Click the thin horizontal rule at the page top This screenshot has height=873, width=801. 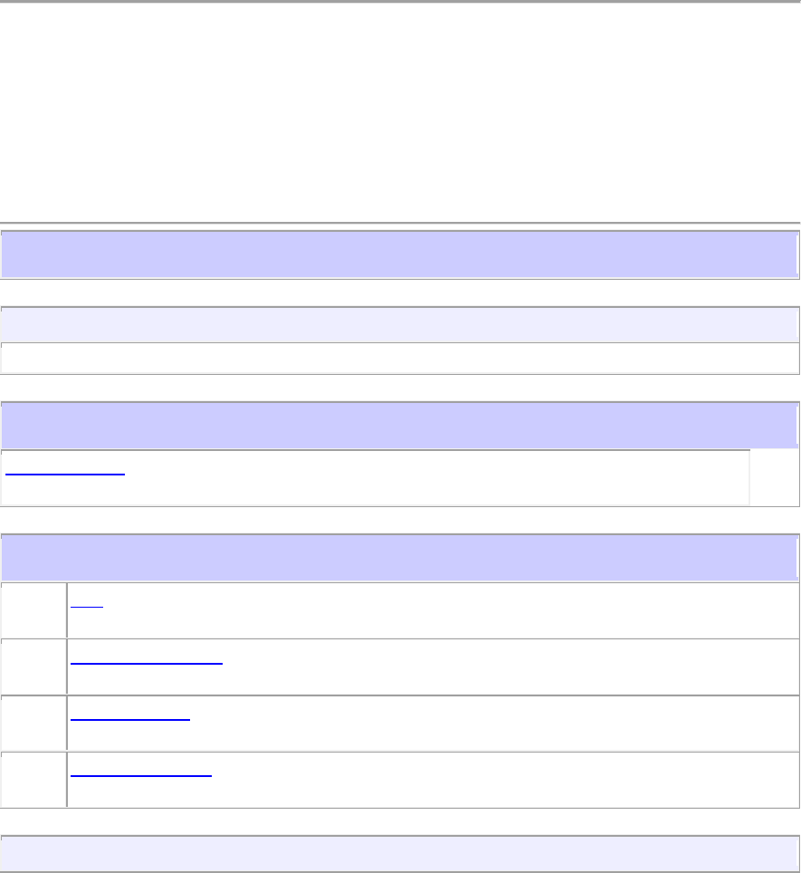(x=398, y=2)
